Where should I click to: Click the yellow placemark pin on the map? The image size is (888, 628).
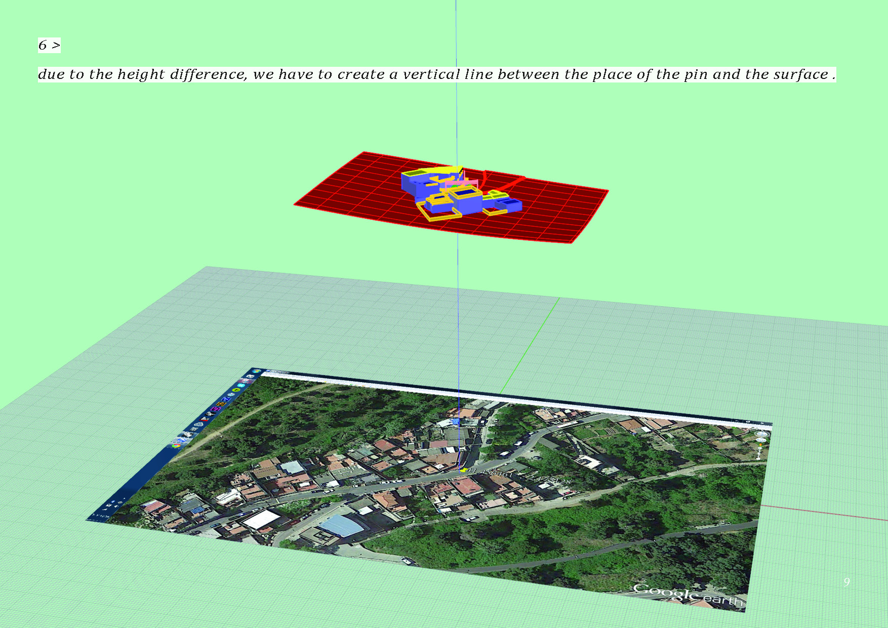(463, 470)
